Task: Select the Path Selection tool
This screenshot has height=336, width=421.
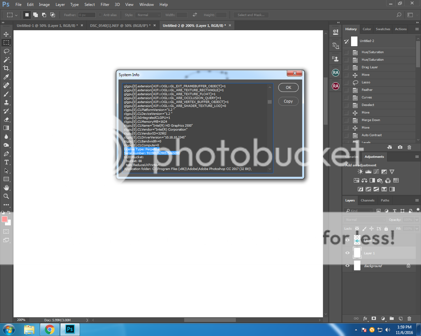Action: (x=6, y=171)
